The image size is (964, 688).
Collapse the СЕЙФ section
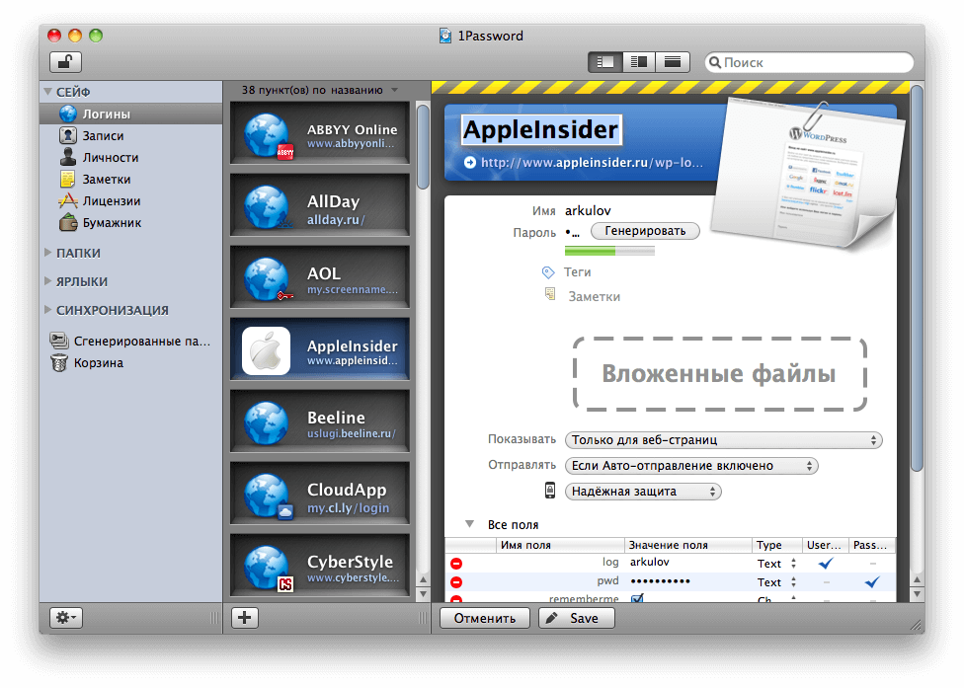tap(48, 92)
